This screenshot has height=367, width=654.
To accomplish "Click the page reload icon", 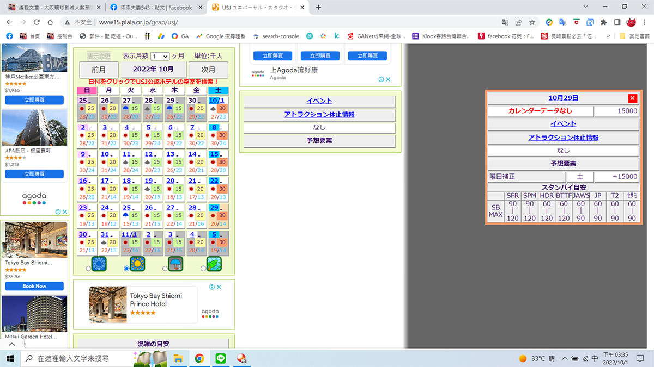I will (37, 22).
